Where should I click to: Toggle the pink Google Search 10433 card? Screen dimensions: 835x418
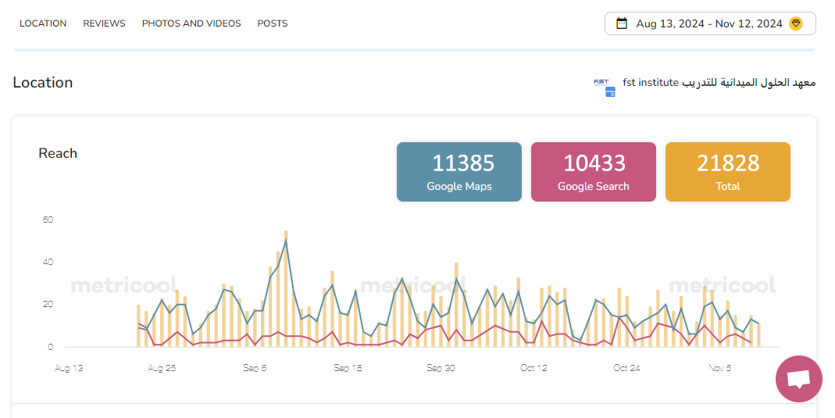coord(594,172)
